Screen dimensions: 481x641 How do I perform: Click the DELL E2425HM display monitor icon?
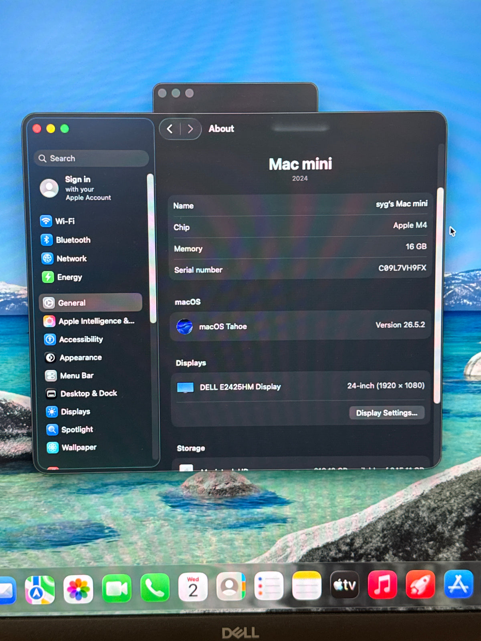tap(185, 387)
